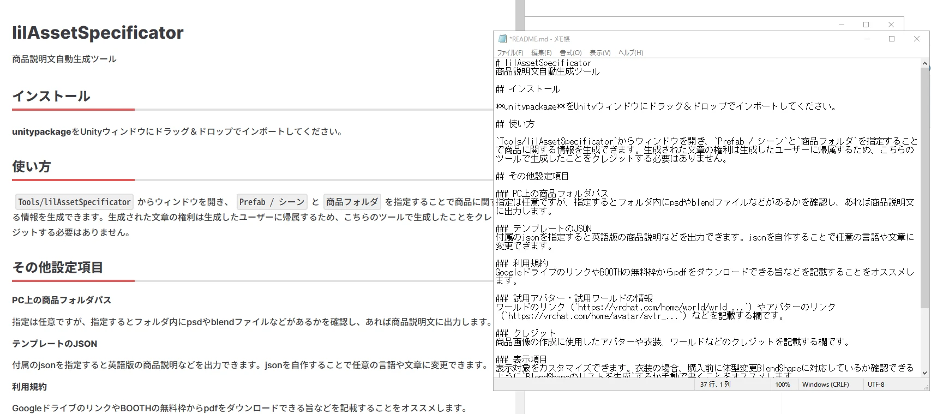Click the vrchat.com/home/world URL text in Notepad
931x414 pixels.
662,307
